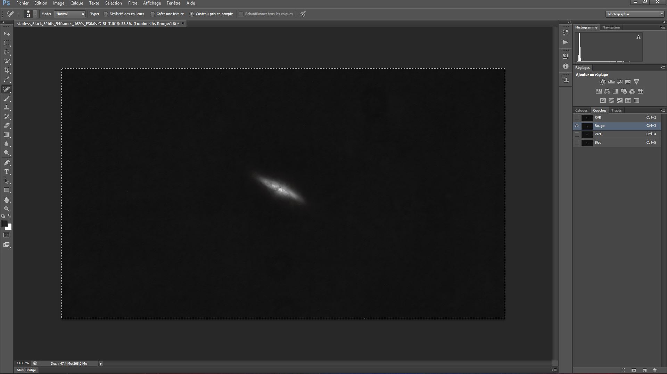The width and height of the screenshot is (667, 374).
Task: Open the Mode Normal dropdown
Action: pos(70,14)
